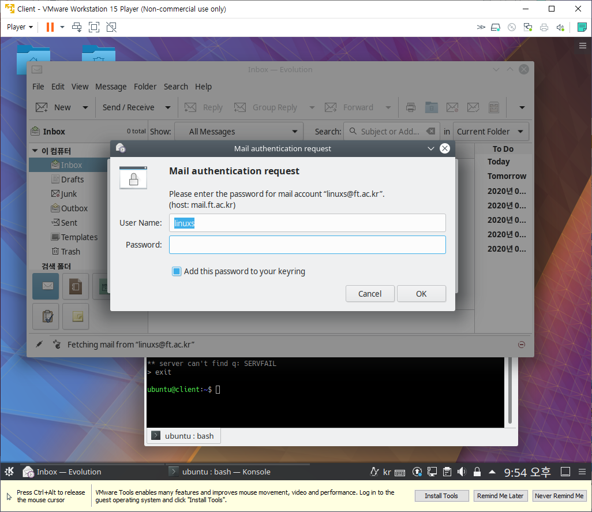Screen dimensions: 592x512
Task: Open the Help menu in Evolution
Action: tap(203, 87)
